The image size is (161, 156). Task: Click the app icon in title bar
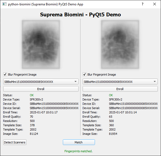point(5,4)
